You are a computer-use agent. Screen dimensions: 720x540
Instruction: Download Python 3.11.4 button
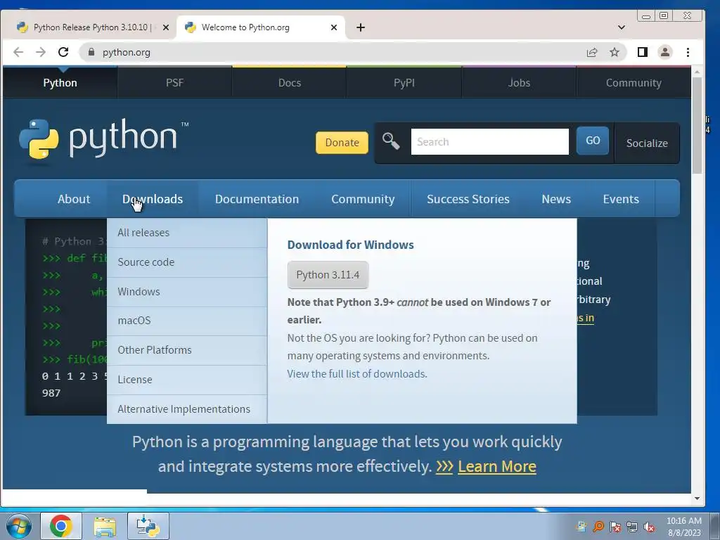tap(328, 275)
